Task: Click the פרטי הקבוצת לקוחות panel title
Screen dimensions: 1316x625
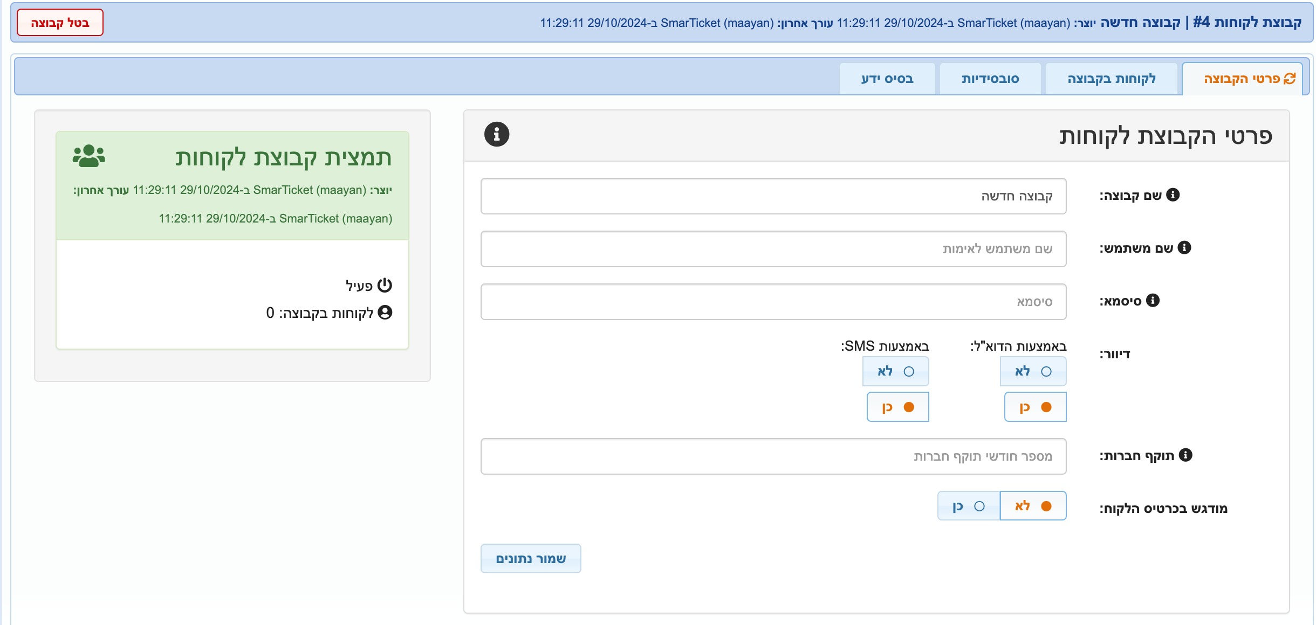Action: [x=1166, y=136]
